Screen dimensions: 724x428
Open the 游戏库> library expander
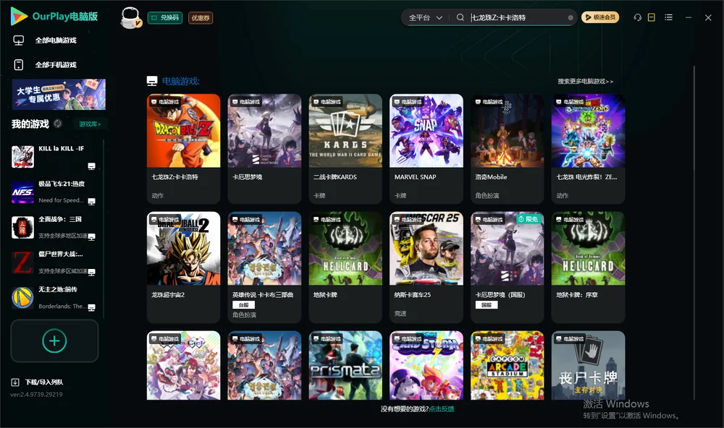90,124
